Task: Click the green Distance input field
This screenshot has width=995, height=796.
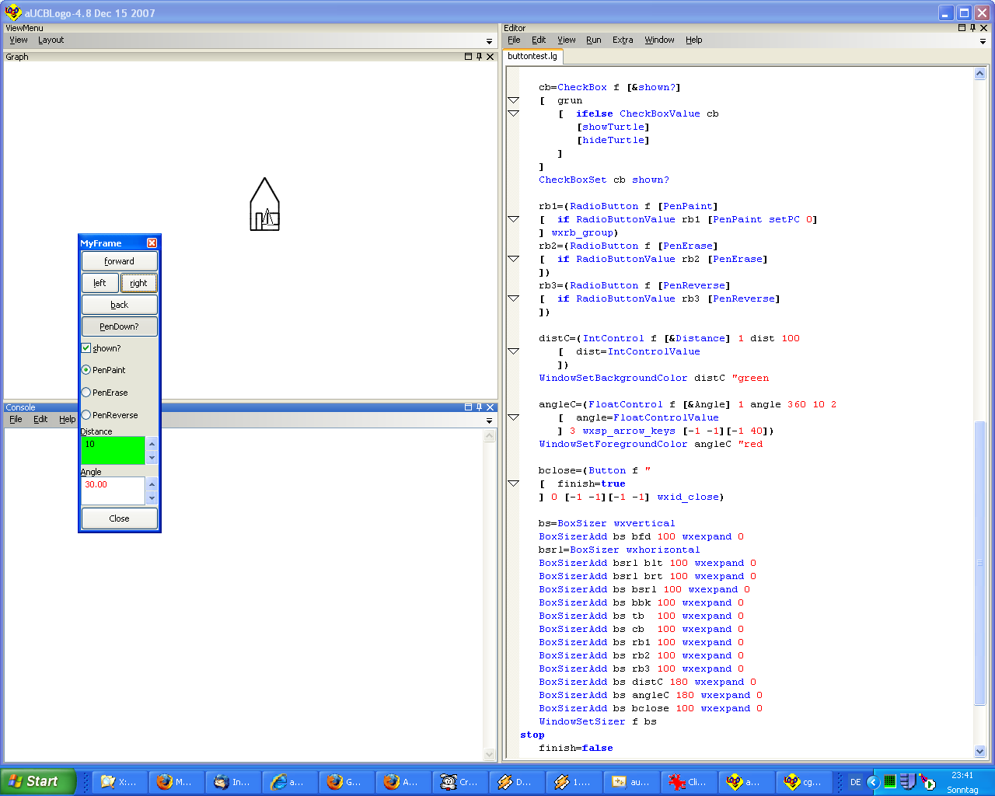Action: (113, 451)
